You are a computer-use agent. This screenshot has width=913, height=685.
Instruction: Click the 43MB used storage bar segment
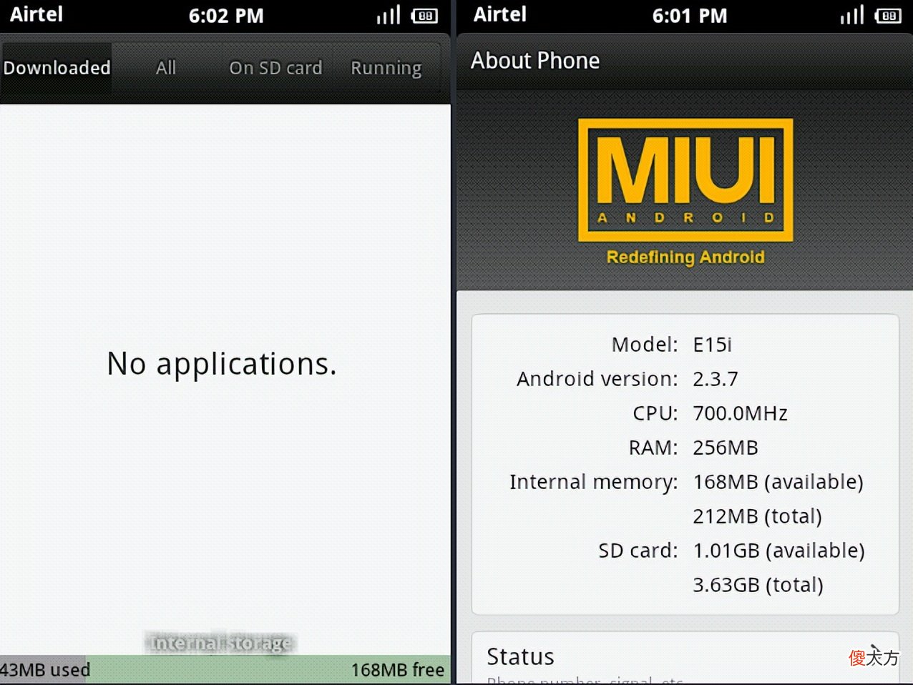pyautogui.click(x=44, y=670)
